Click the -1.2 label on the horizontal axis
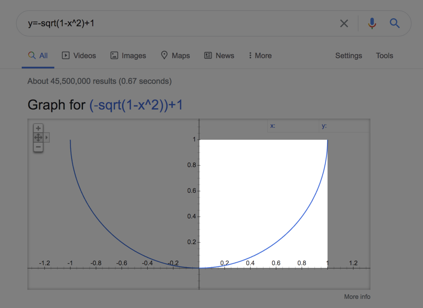Image resolution: width=423 pixels, height=308 pixels. tap(44, 263)
